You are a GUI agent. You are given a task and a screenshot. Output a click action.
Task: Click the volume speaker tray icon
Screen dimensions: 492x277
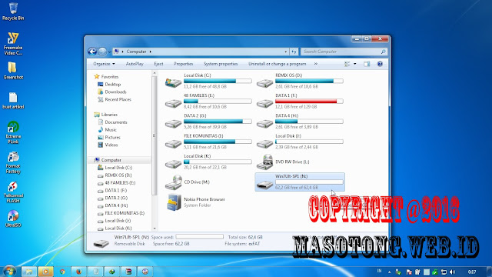452,272
